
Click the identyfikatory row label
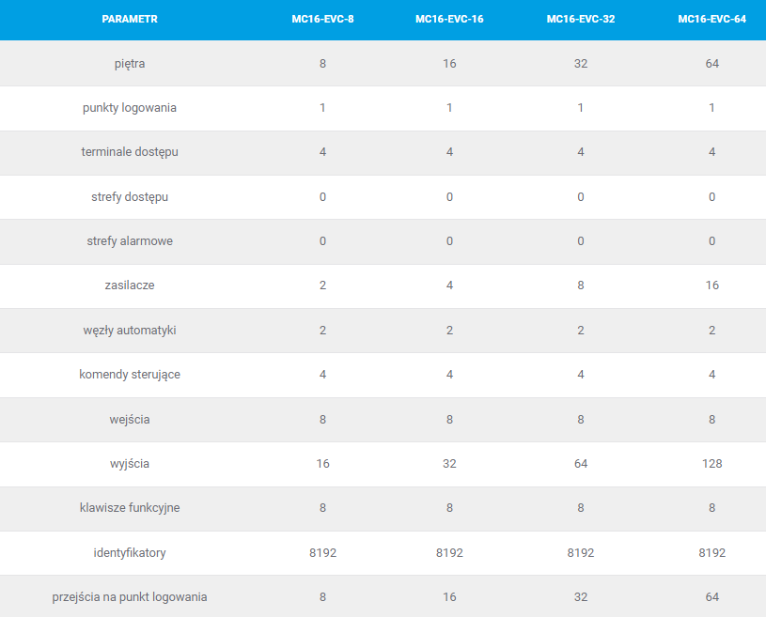(130, 553)
